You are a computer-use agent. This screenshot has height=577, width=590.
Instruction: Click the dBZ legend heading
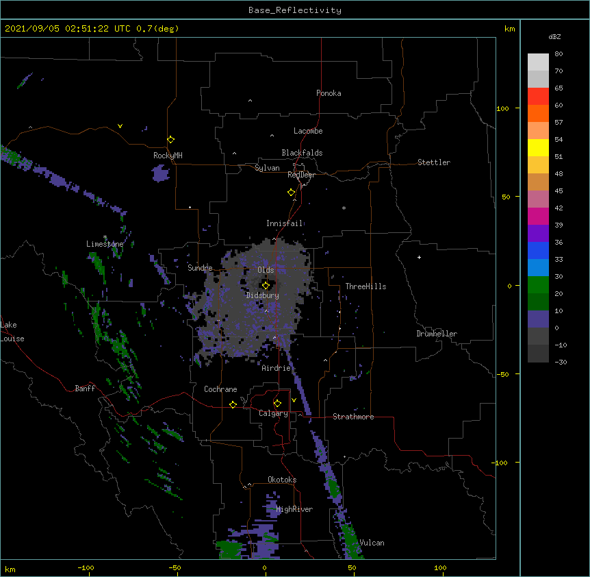(x=554, y=36)
